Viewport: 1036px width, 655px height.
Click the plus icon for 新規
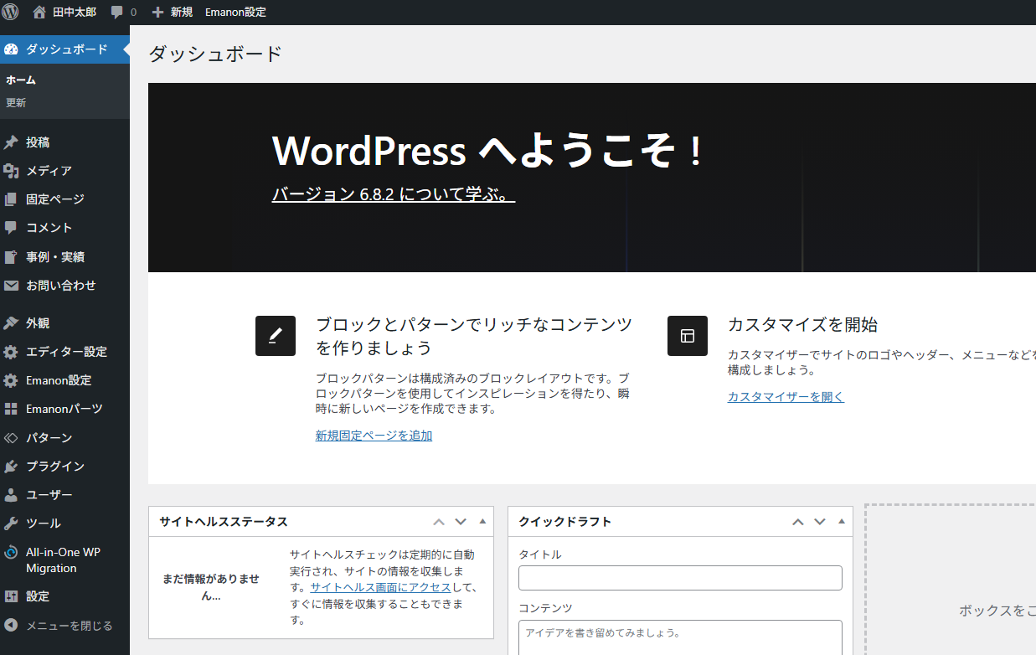click(x=157, y=12)
